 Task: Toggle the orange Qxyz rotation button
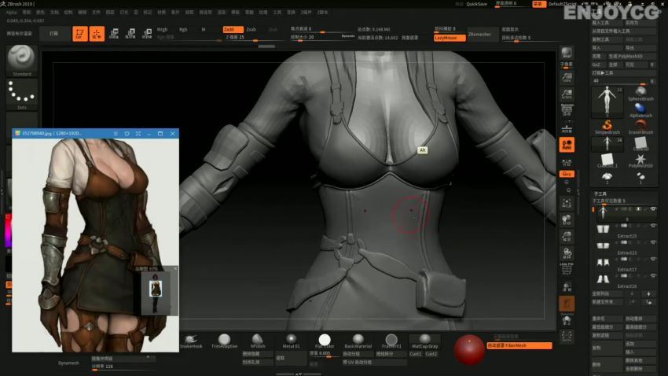point(567,174)
